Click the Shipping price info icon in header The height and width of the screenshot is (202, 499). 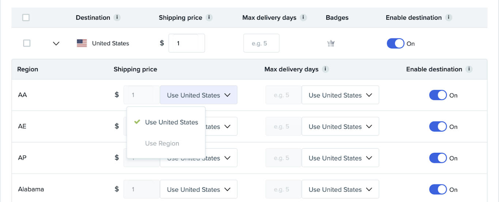point(209,18)
